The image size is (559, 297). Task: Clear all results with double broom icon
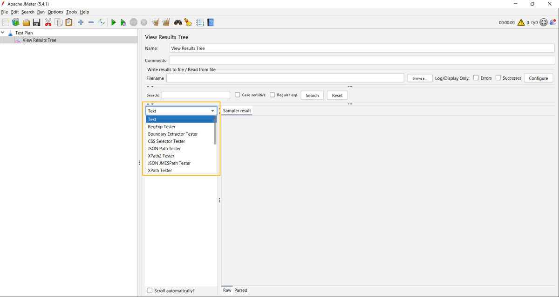point(166,22)
